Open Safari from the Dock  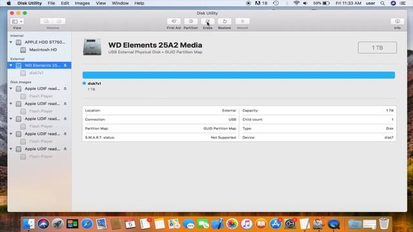click(x=86, y=224)
